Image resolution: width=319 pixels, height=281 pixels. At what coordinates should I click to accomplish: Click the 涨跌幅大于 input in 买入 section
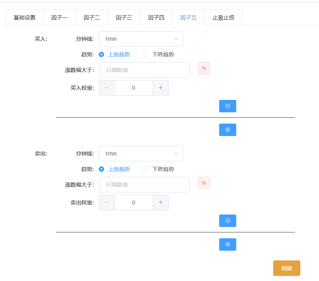145,70
